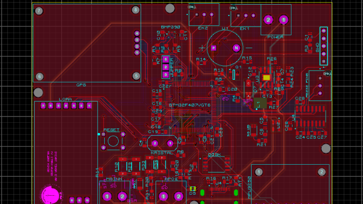Viewport: 363px width, 204px height.
Task: Click MPU9250 mounting hole 2
Action: [x=322, y=172]
